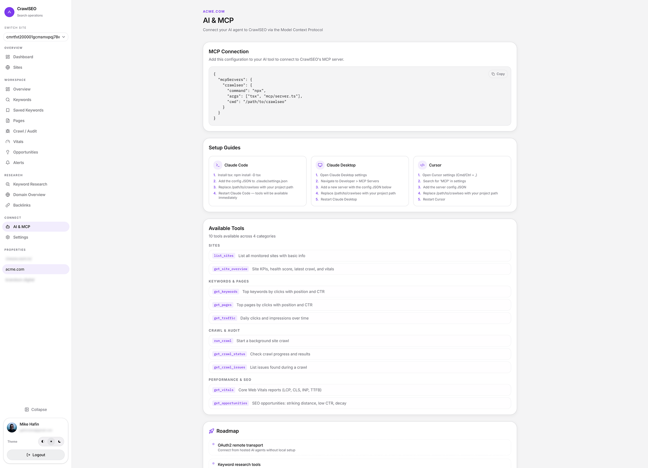Click the OAuth2 remote transport roadmap item
The image size is (648, 468).
360,447
